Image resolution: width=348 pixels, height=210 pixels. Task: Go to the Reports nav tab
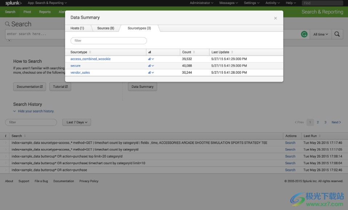pos(45,12)
